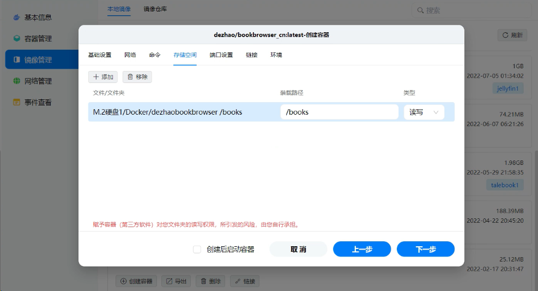This screenshot has height=291, width=538.
Task: Open the 网络 tab in the dialog
Action: (130, 55)
